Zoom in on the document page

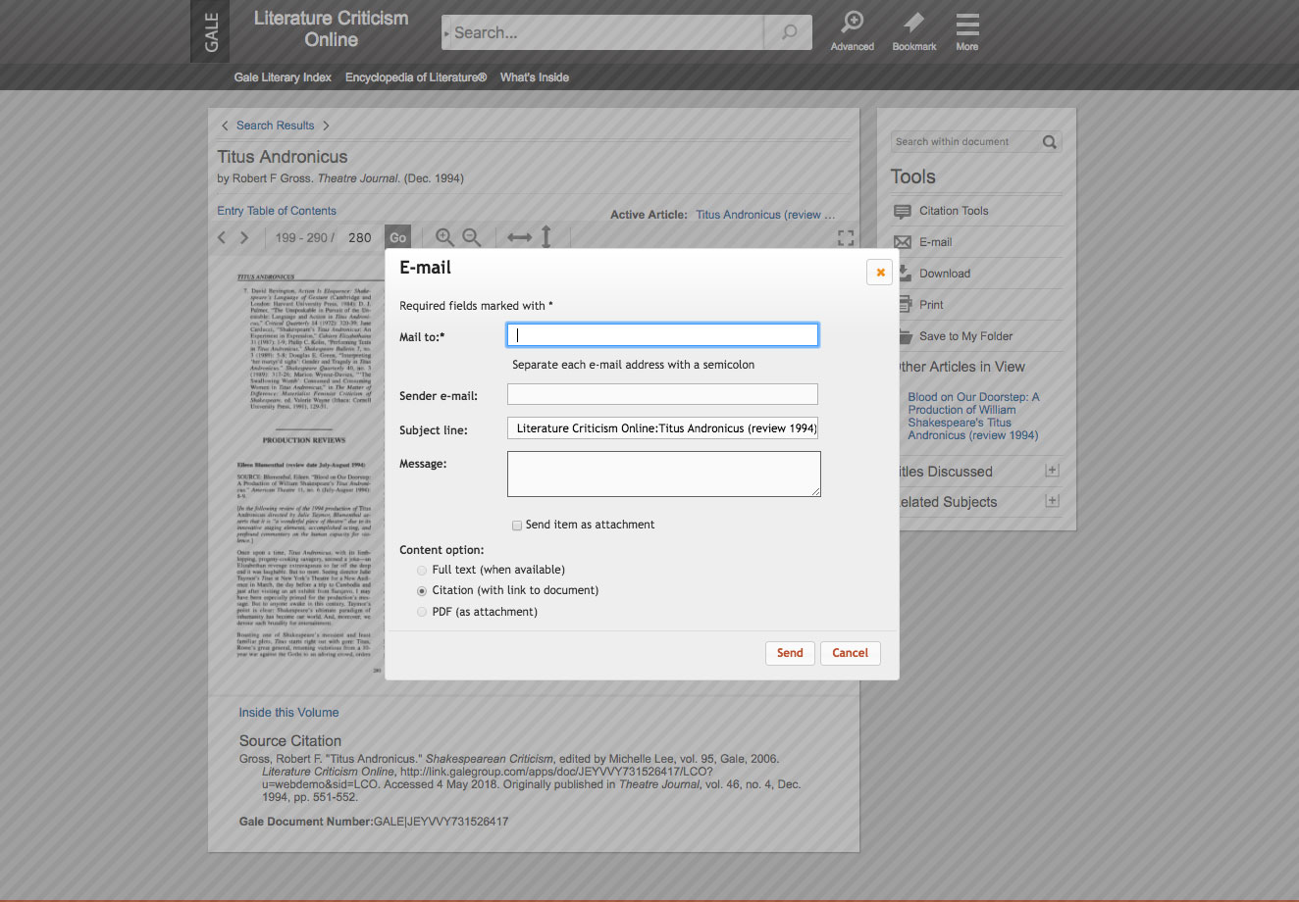point(444,237)
